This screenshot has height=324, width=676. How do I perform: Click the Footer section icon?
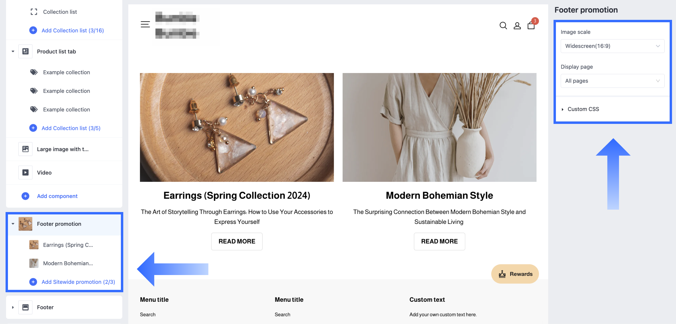click(25, 307)
